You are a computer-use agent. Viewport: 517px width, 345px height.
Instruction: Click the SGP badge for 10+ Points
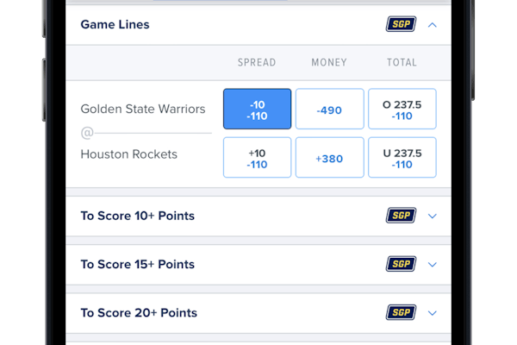[401, 216]
